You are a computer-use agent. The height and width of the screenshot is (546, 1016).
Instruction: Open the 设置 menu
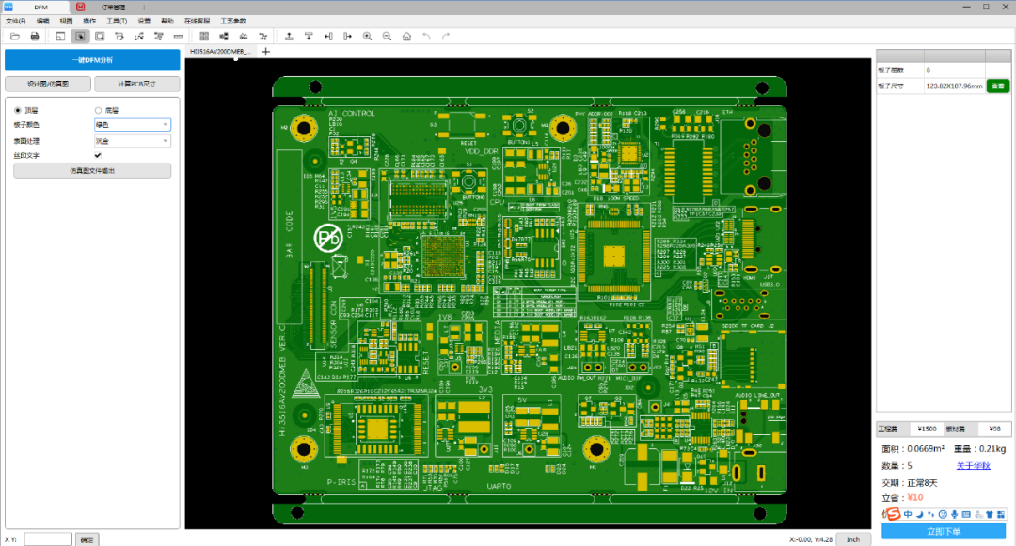pyautogui.click(x=144, y=21)
